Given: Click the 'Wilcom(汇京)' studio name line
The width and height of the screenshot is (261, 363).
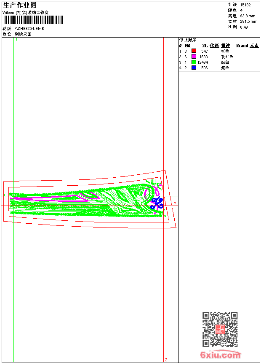Looking at the screenshot, I should click(x=25, y=13).
